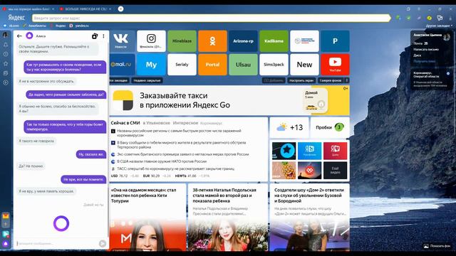The height and width of the screenshot is (256, 456).
Task: Close the current new tab (white X)
Action: pos(120,9)
